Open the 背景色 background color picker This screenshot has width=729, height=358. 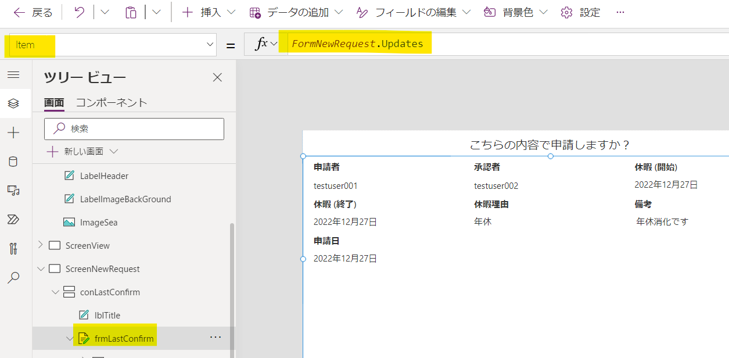point(516,12)
